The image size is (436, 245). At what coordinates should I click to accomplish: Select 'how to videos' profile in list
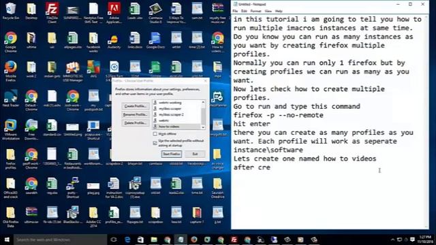tap(176, 127)
